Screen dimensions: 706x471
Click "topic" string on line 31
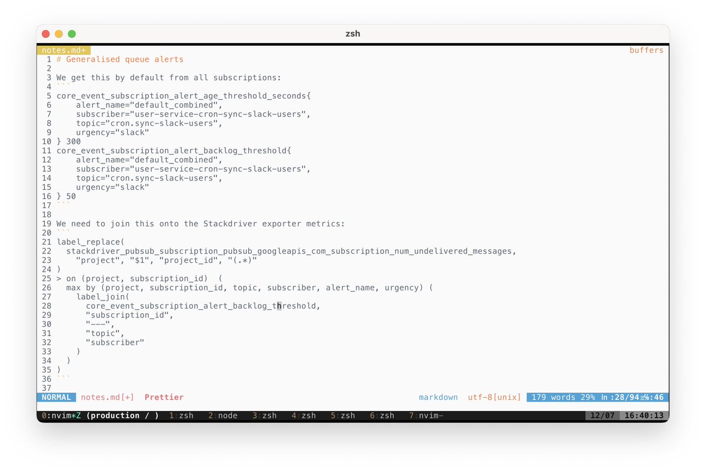pos(103,333)
